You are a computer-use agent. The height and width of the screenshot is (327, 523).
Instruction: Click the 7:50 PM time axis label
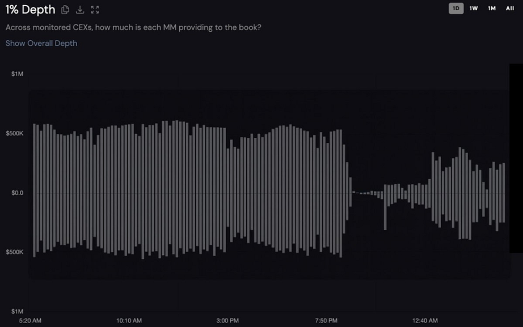pos(326,321)
